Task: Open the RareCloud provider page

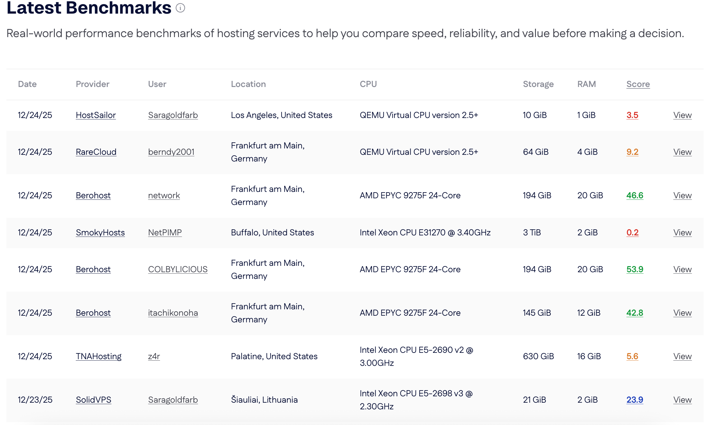Action: (x=96, y=152)
